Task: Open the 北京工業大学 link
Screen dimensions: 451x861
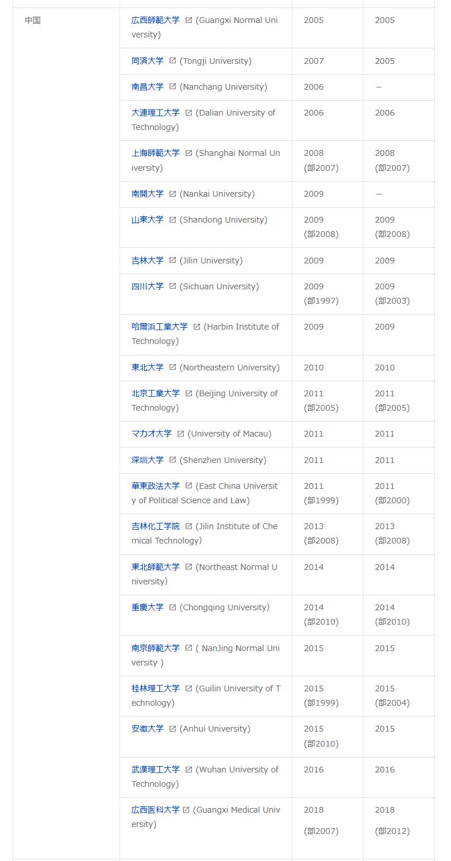Action: click(x=155, y=393)
